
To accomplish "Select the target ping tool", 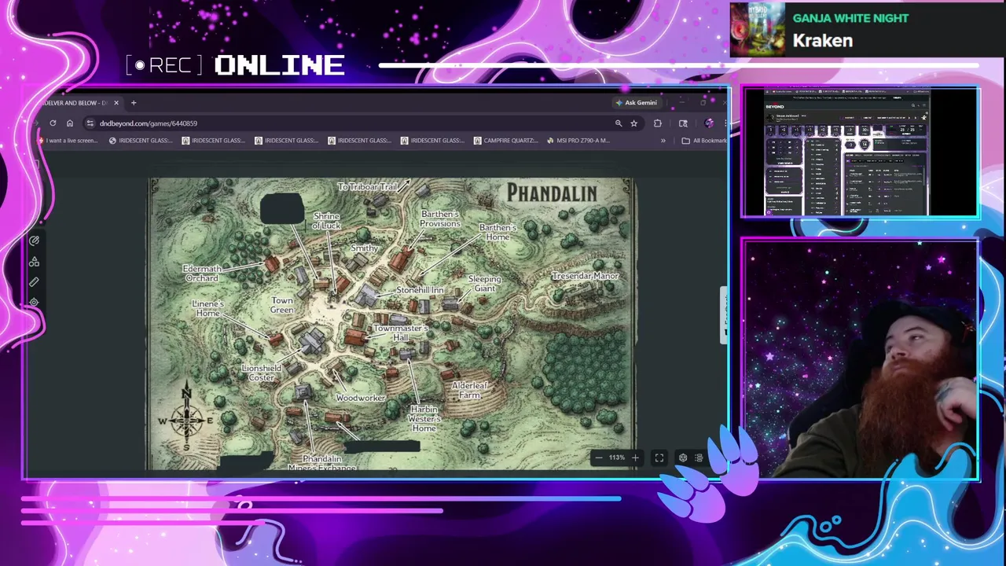I will coord(34,302).
